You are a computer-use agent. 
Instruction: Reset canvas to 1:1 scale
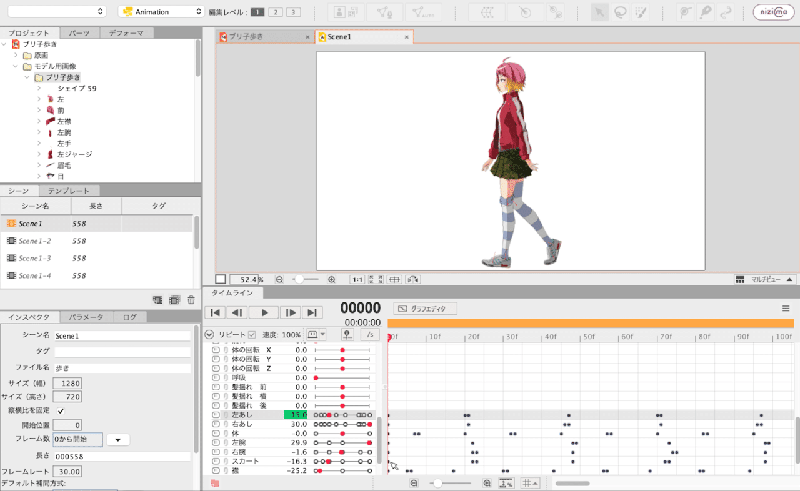tap(357, 280)
